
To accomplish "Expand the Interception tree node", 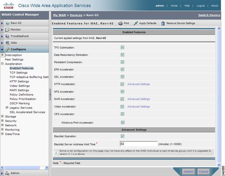I will 2,55.
